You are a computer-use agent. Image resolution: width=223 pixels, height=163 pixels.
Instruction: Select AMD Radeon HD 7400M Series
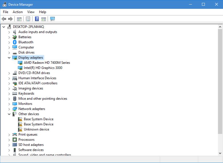(x=47, y=63)
